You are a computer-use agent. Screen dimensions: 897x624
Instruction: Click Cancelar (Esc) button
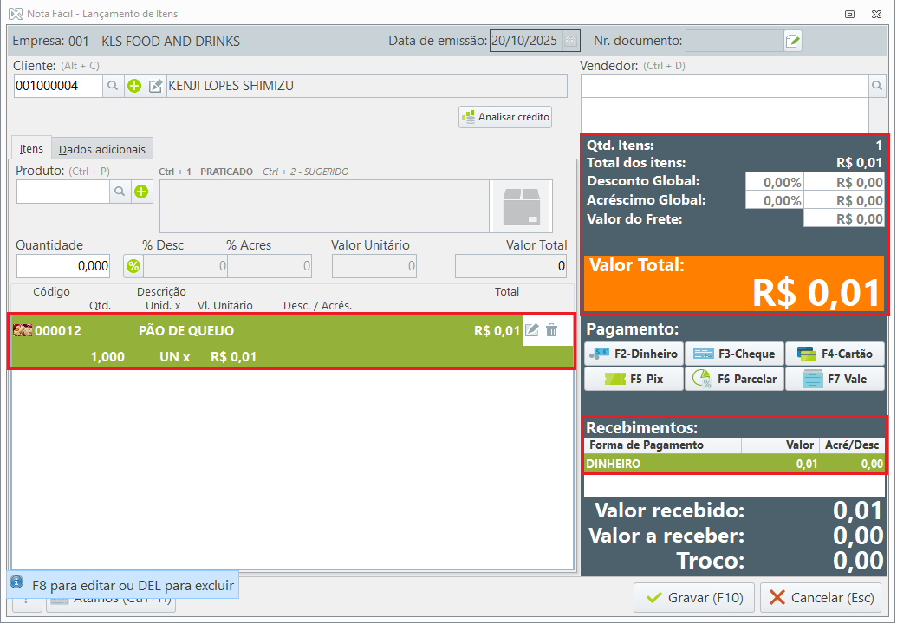(821, 598)
